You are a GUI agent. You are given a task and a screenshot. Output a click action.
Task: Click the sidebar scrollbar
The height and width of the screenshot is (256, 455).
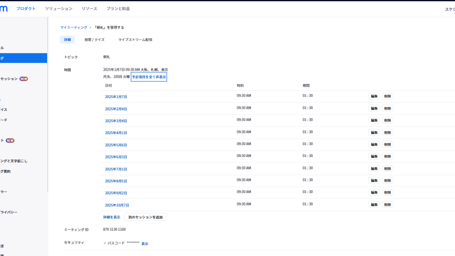(48, 111)
